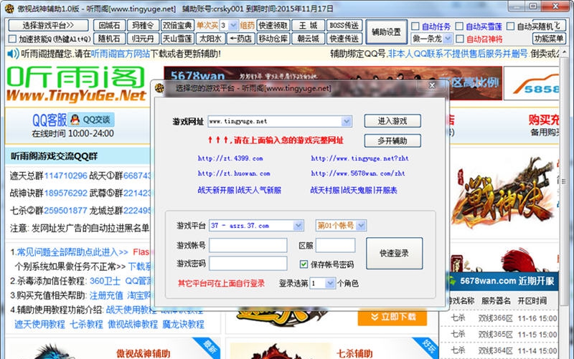The width and height of the screenshot is (574, 359).
Task: Enable 自动任务 checkbox
Action: (x=415, y=27)
